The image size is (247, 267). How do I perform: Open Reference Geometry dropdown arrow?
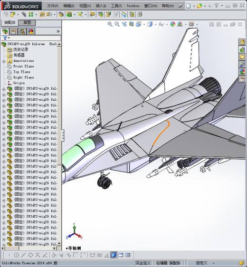[85, 15]
